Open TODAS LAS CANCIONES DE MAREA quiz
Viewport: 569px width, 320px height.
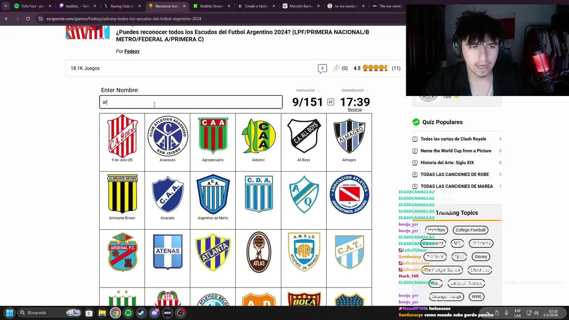pos(457,186)
